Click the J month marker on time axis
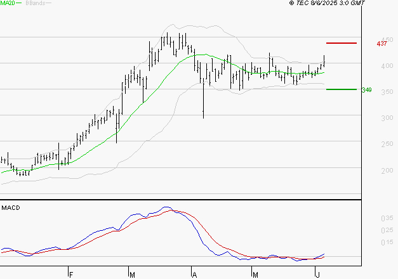The image size is (398, 279). tap(318, 275)
